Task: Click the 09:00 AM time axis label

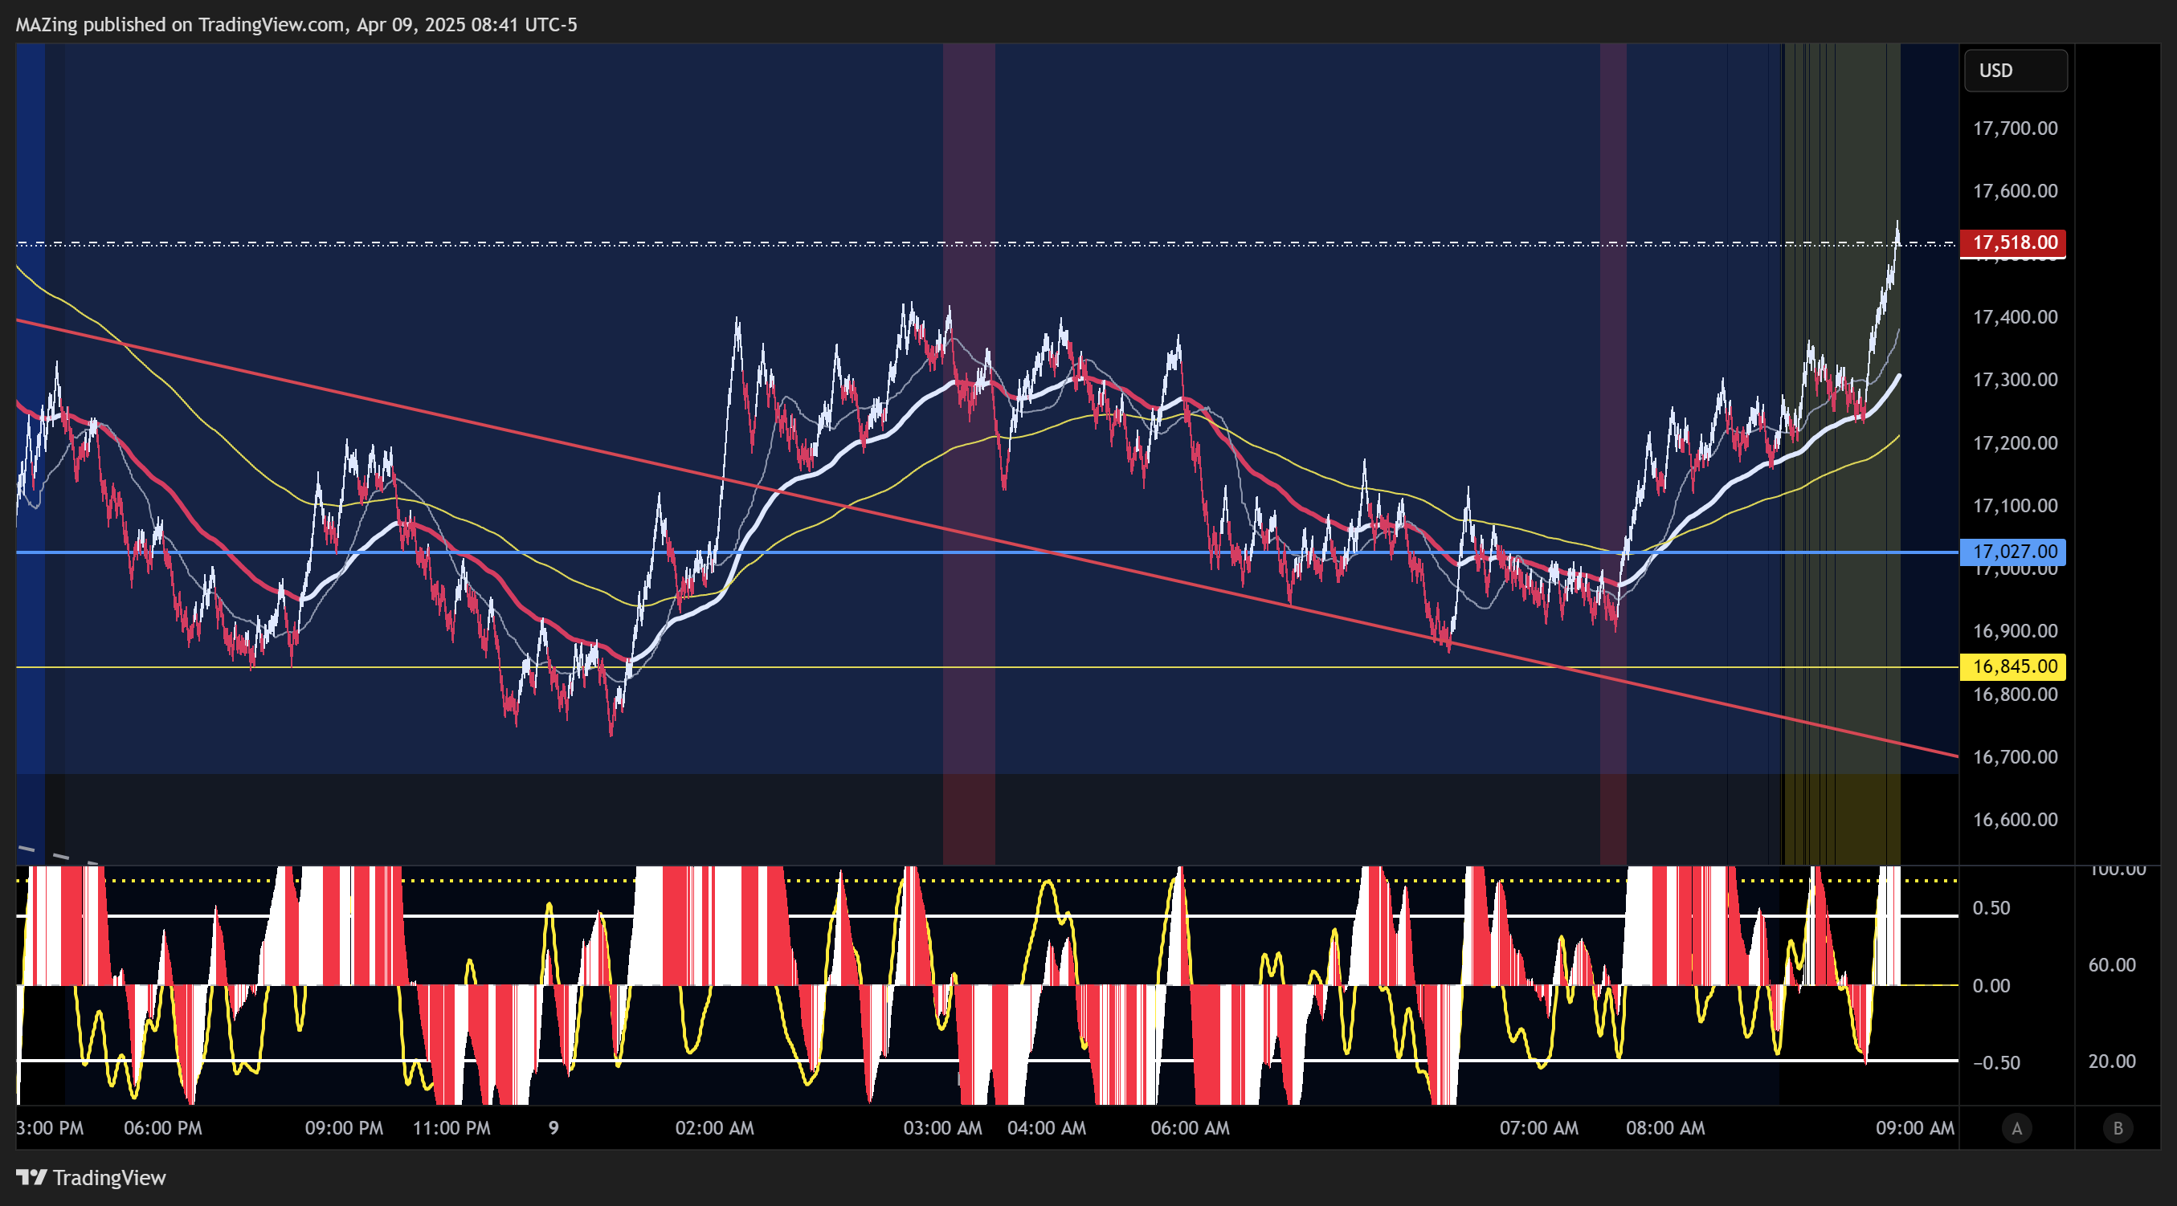Action: [x=1915, y=1128]
